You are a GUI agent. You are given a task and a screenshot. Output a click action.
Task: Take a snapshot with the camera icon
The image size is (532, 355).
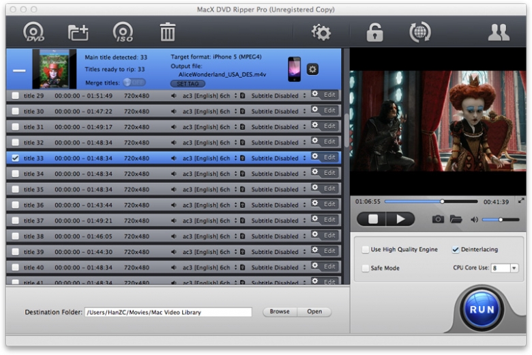[x=438, y=219]
